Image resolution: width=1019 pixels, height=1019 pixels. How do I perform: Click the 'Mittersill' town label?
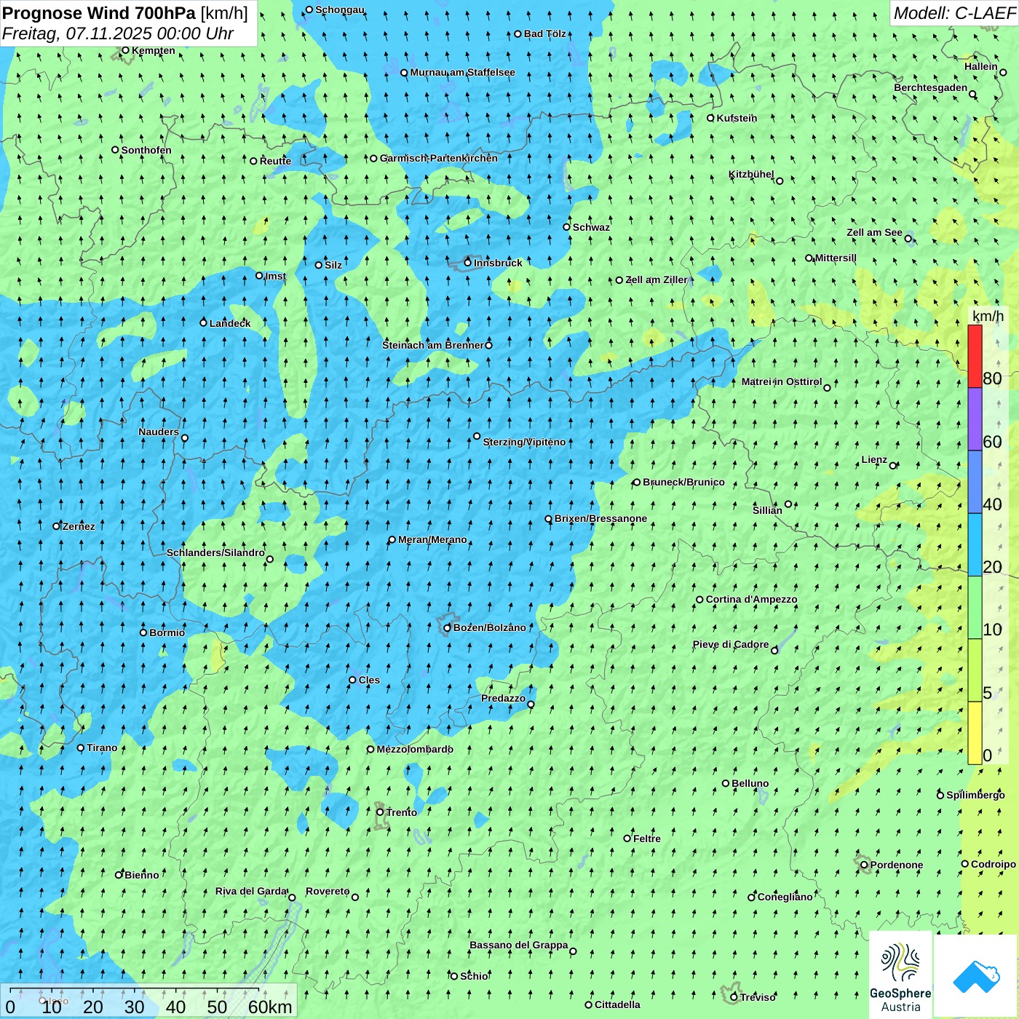836,258
